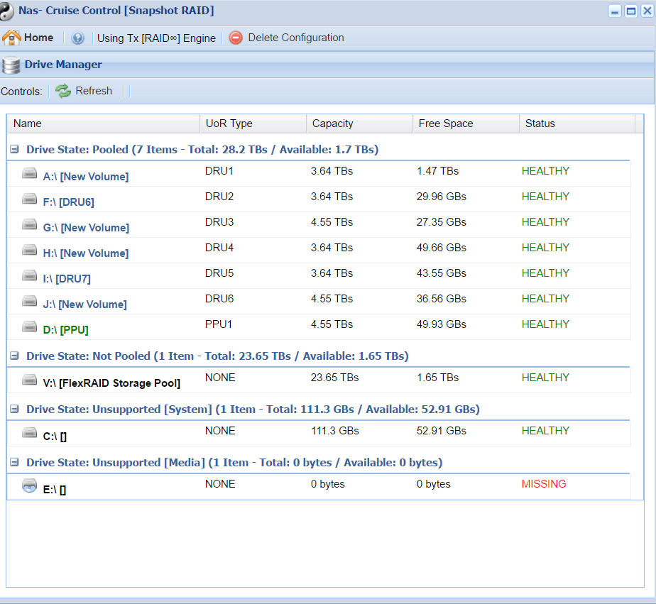Click HEALTHY status in V:\ row
The height and width of the screenshot is (604, 656).
coord(545,378)
